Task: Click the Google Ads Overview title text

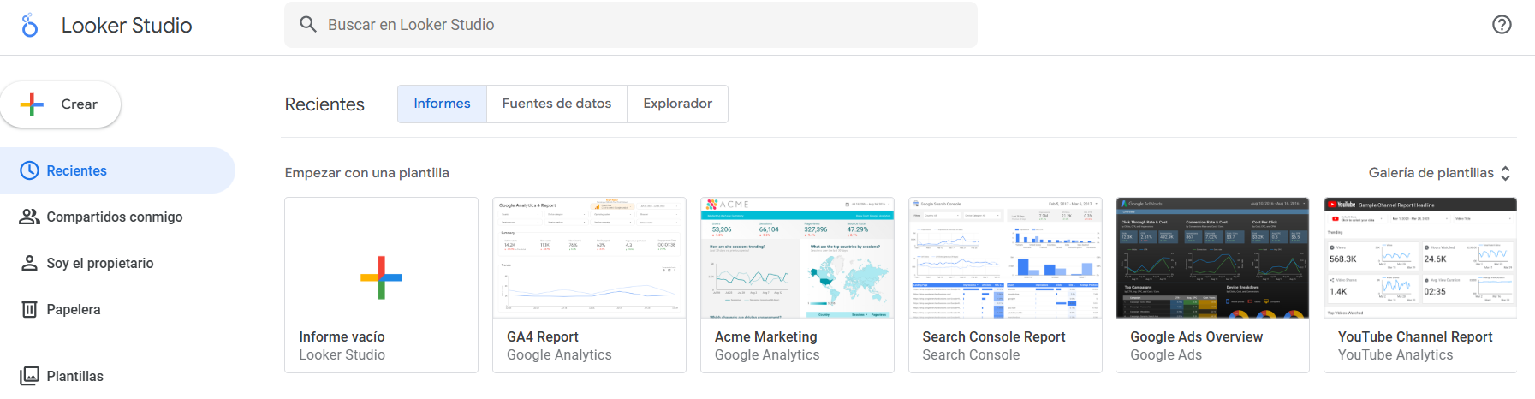Action: [1196, 336]
